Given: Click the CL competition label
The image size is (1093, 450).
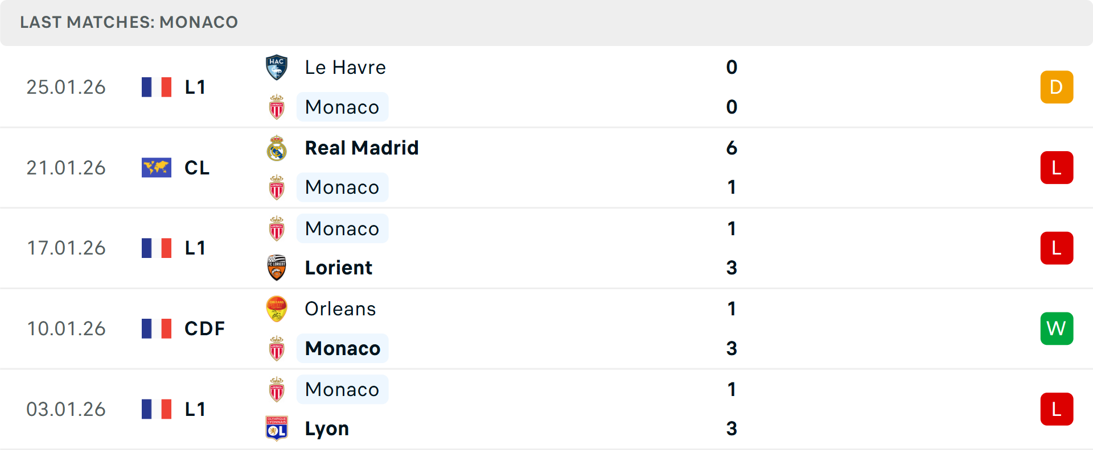Looking at the screenshot, I should point(197,168).
